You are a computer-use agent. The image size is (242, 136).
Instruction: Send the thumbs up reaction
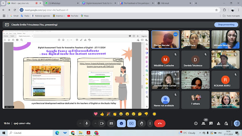point(102,114)
